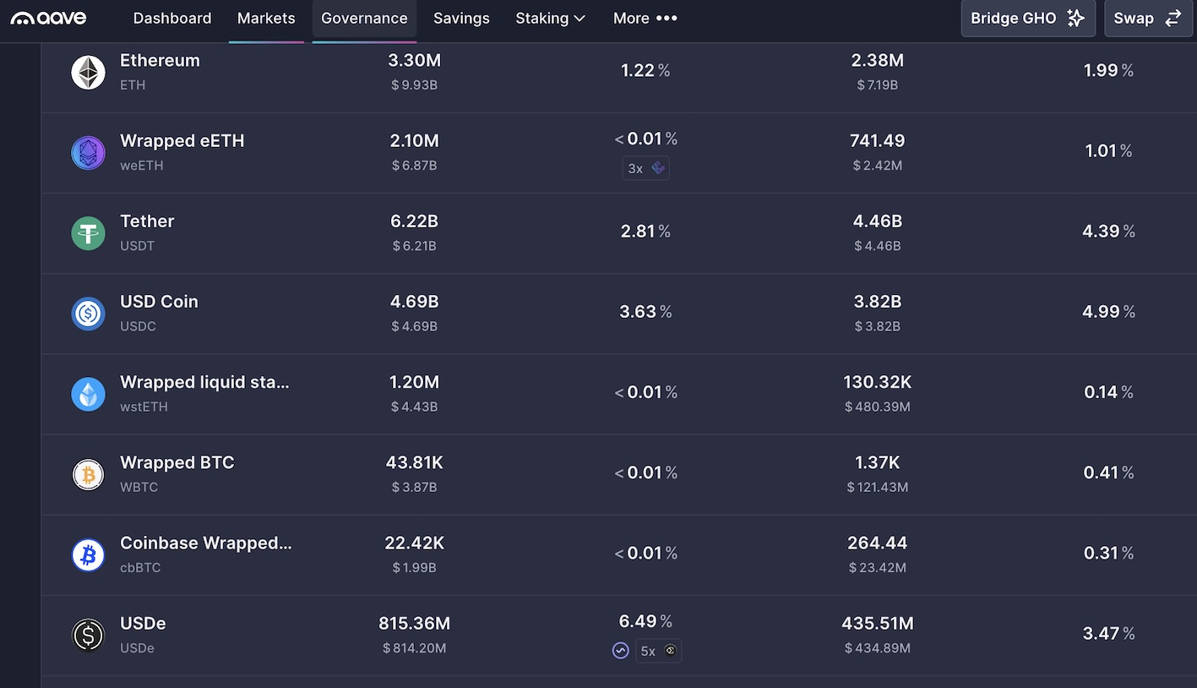Expand the More menu
The width and height of the screenshot is (1197, 688).
click(x=645, y=19)
